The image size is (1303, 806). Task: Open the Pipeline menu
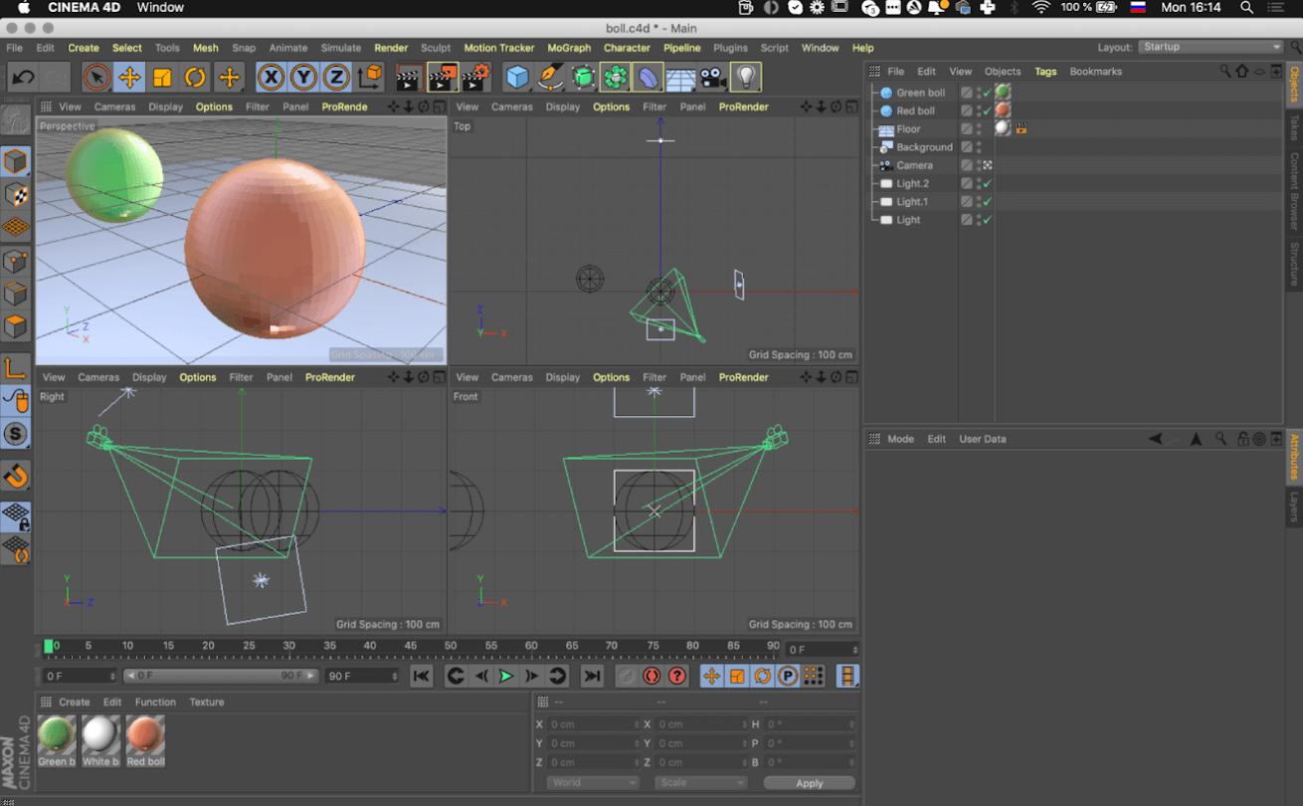point(682,48)
